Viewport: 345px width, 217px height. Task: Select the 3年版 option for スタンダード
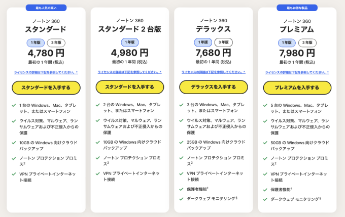pos(56,43)
